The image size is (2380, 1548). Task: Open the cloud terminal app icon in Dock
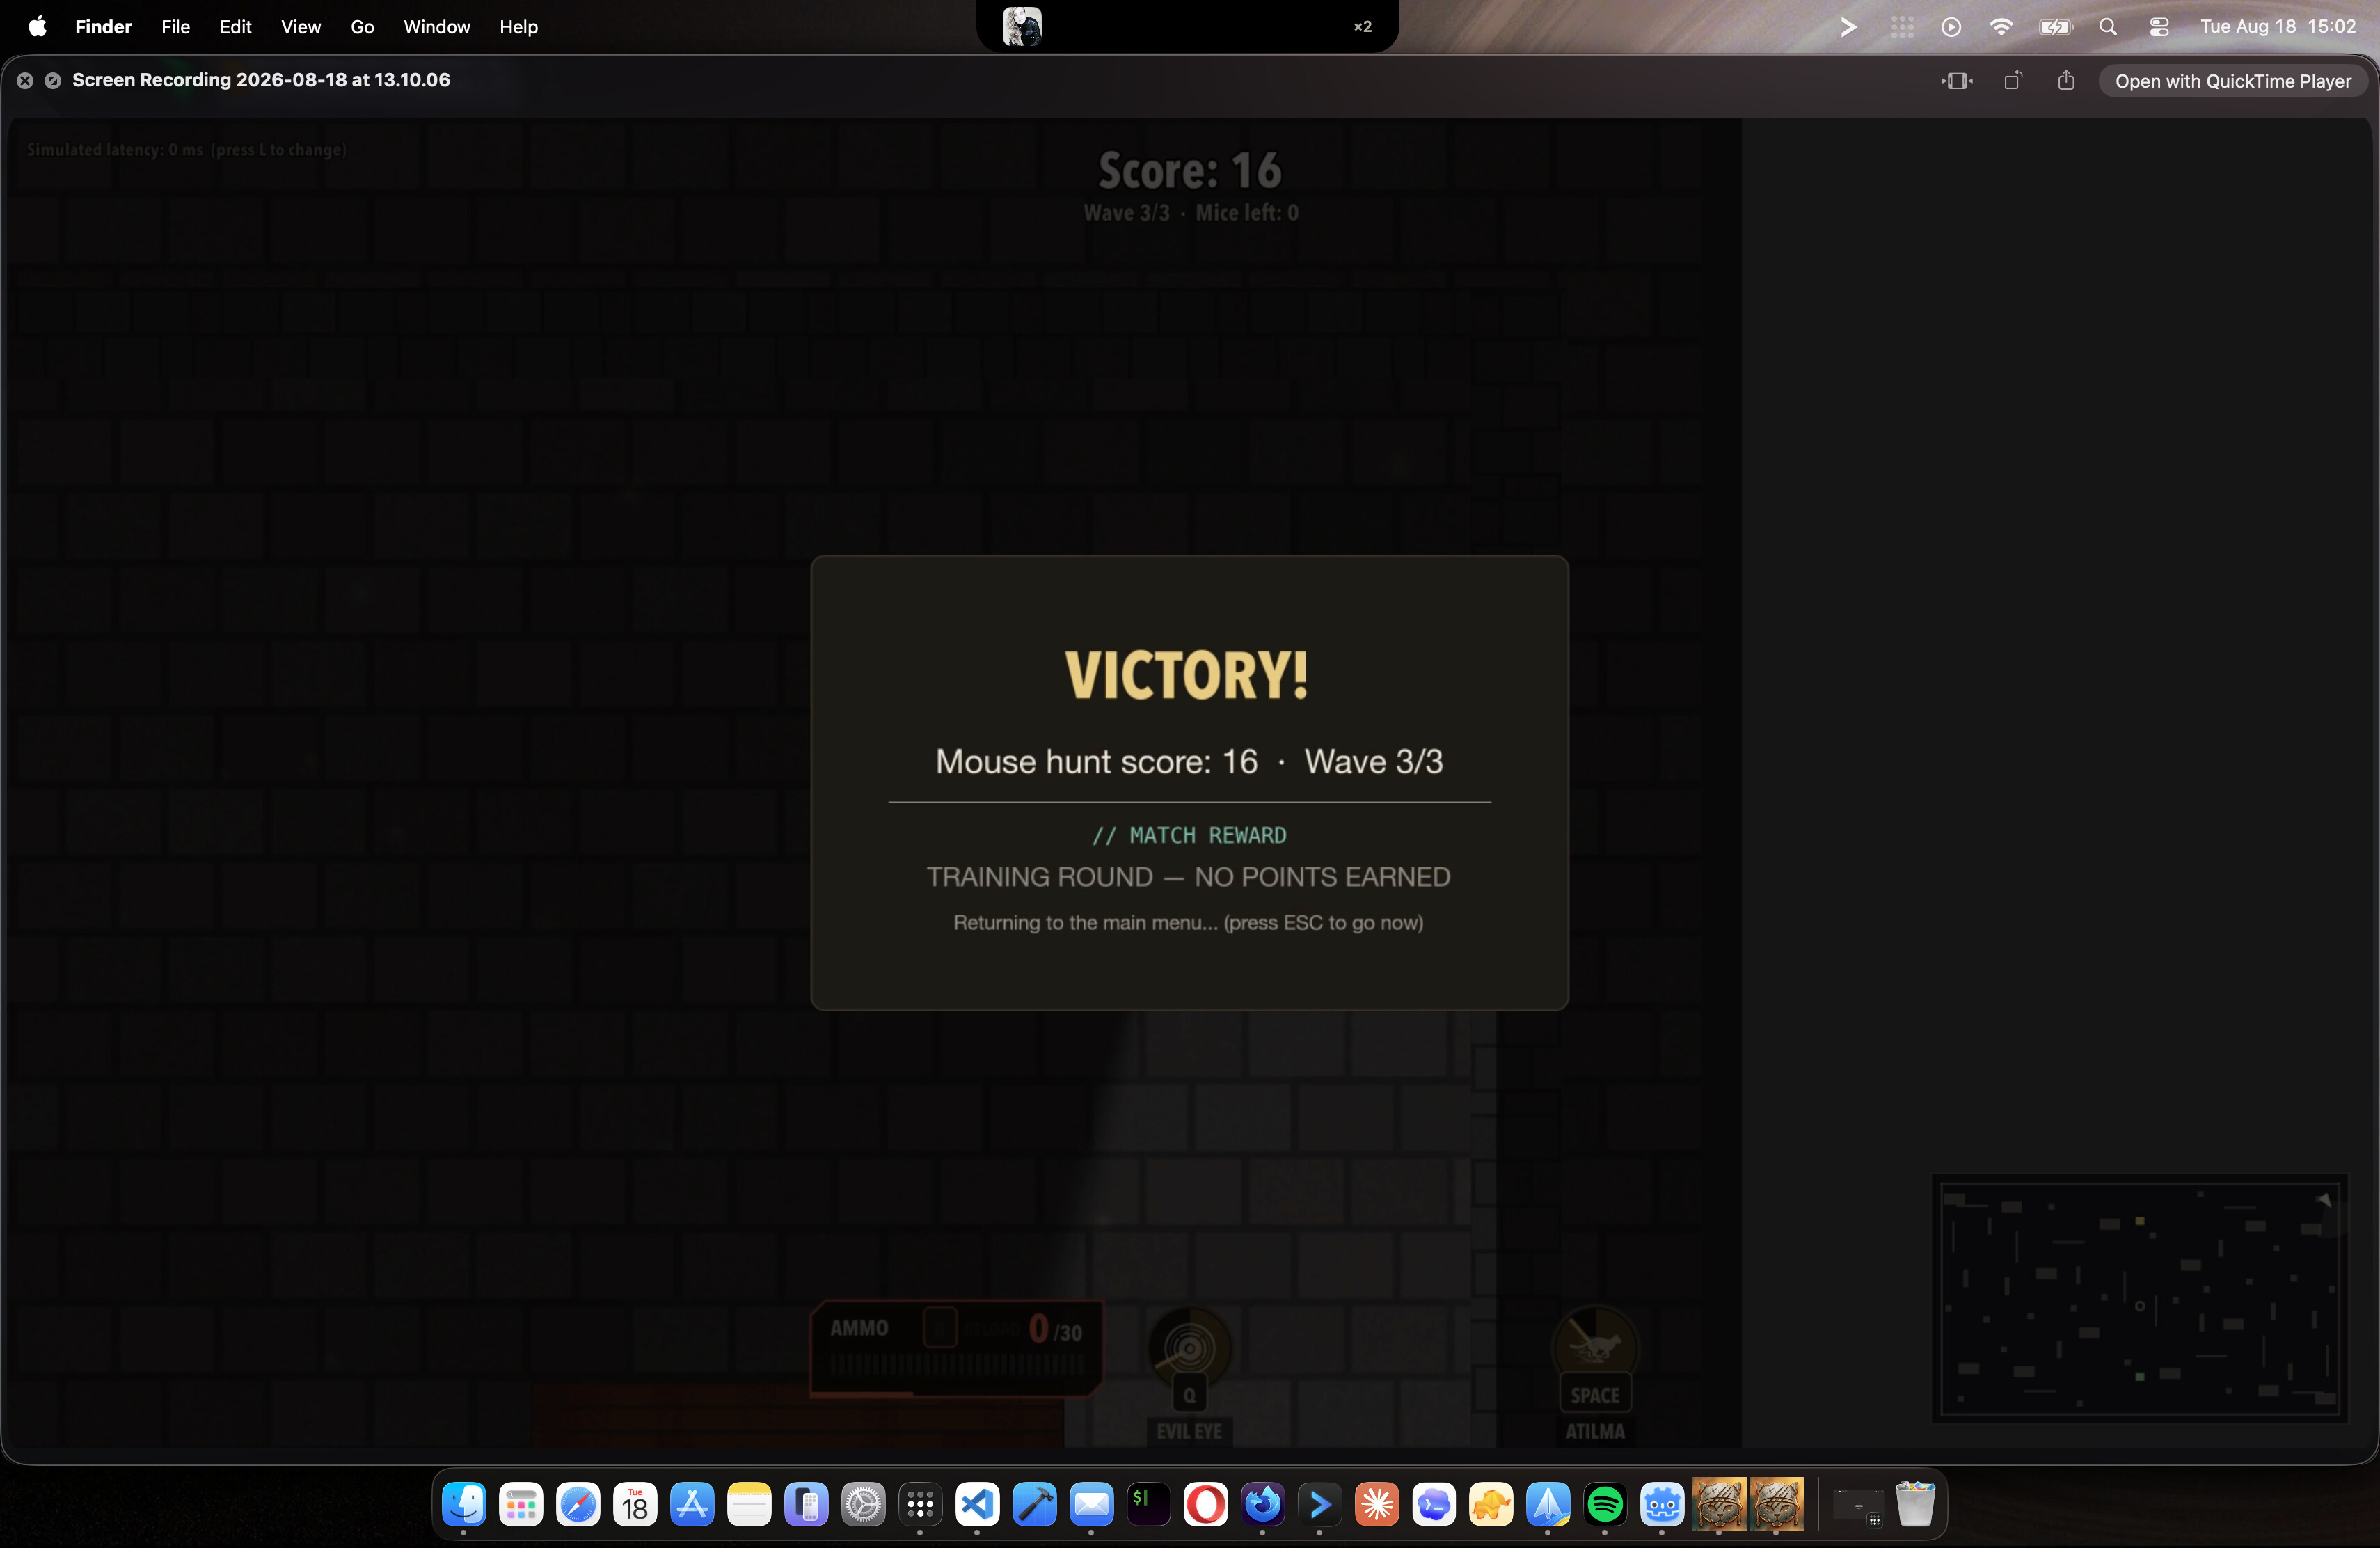click(1433, 1503)
